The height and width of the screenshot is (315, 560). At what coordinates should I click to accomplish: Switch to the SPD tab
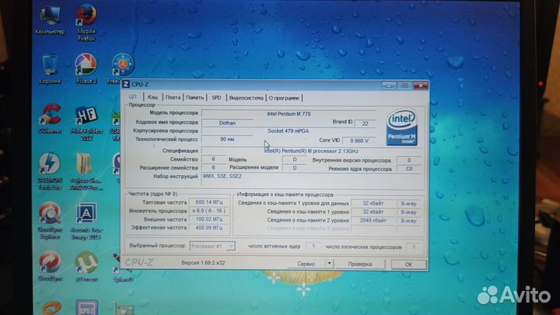point(216,97)
